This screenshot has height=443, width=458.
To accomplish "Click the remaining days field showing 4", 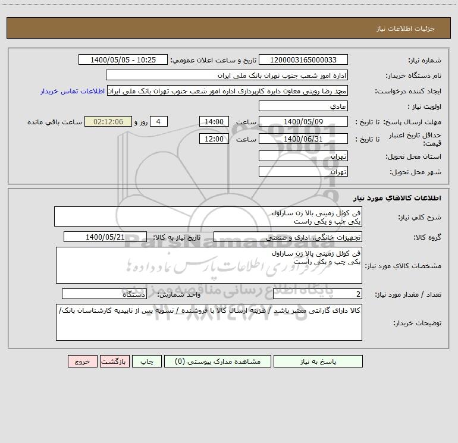I will pyautogui.click(x=159, y=121).
